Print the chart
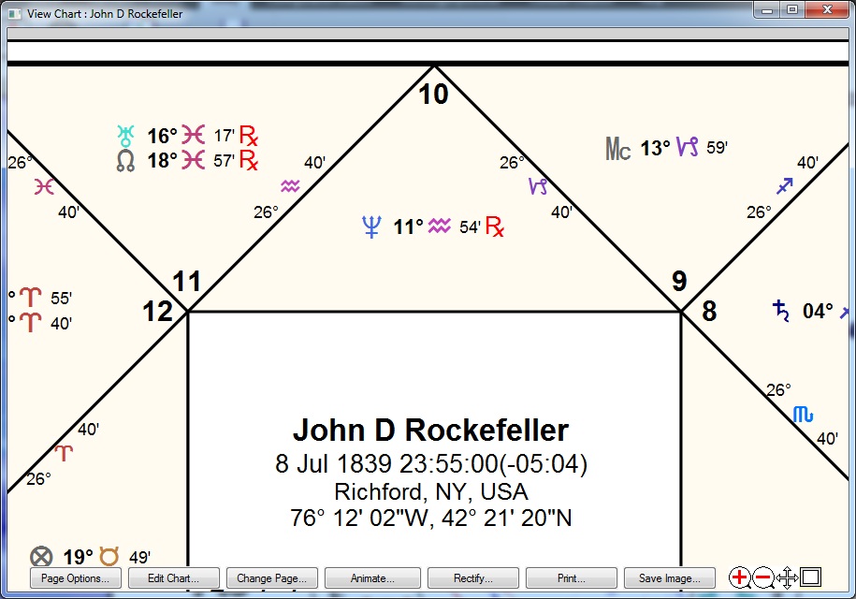Viewport: 856px width, 599px height. (571, 578)
